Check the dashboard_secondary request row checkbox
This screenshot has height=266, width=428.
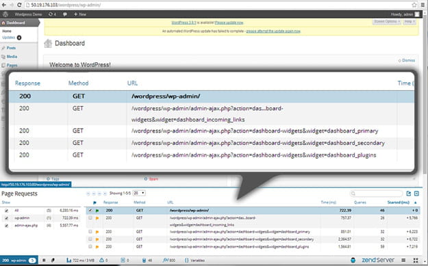[x=90, y=239]
